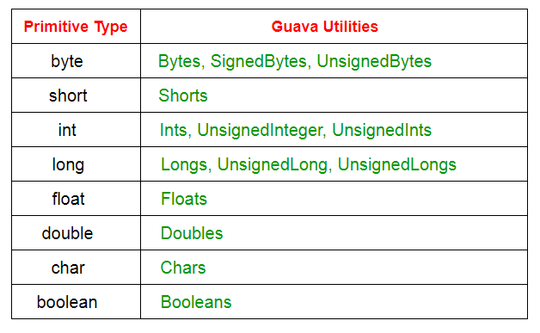Click the Ints, UnsignedInteger, UnsignedInts text
The width and height of the screenshot is (540, 333).
296,130
